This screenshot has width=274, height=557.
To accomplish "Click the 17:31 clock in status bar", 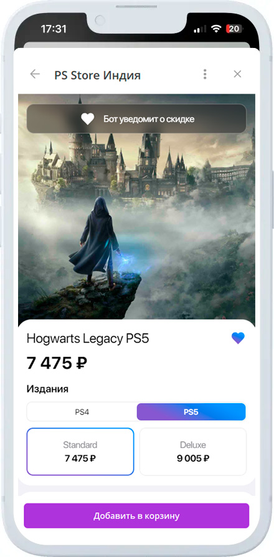I will point(54,29).
